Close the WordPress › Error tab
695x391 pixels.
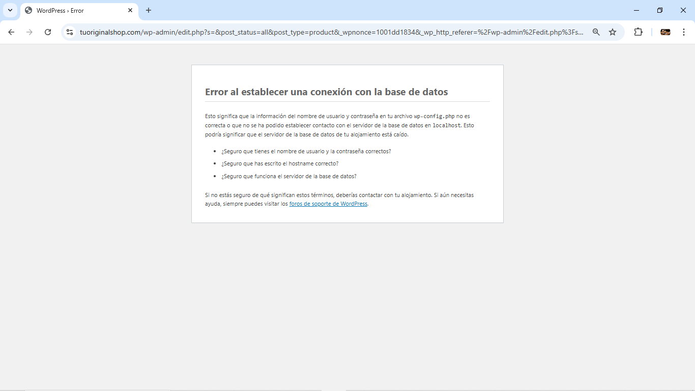[x=130, y=10]
